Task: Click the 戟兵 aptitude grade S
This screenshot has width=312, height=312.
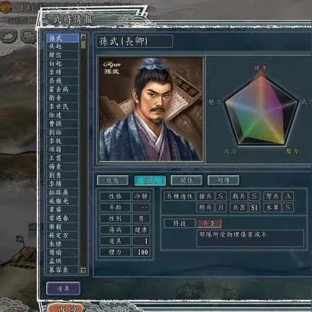Action: [254, 197]
